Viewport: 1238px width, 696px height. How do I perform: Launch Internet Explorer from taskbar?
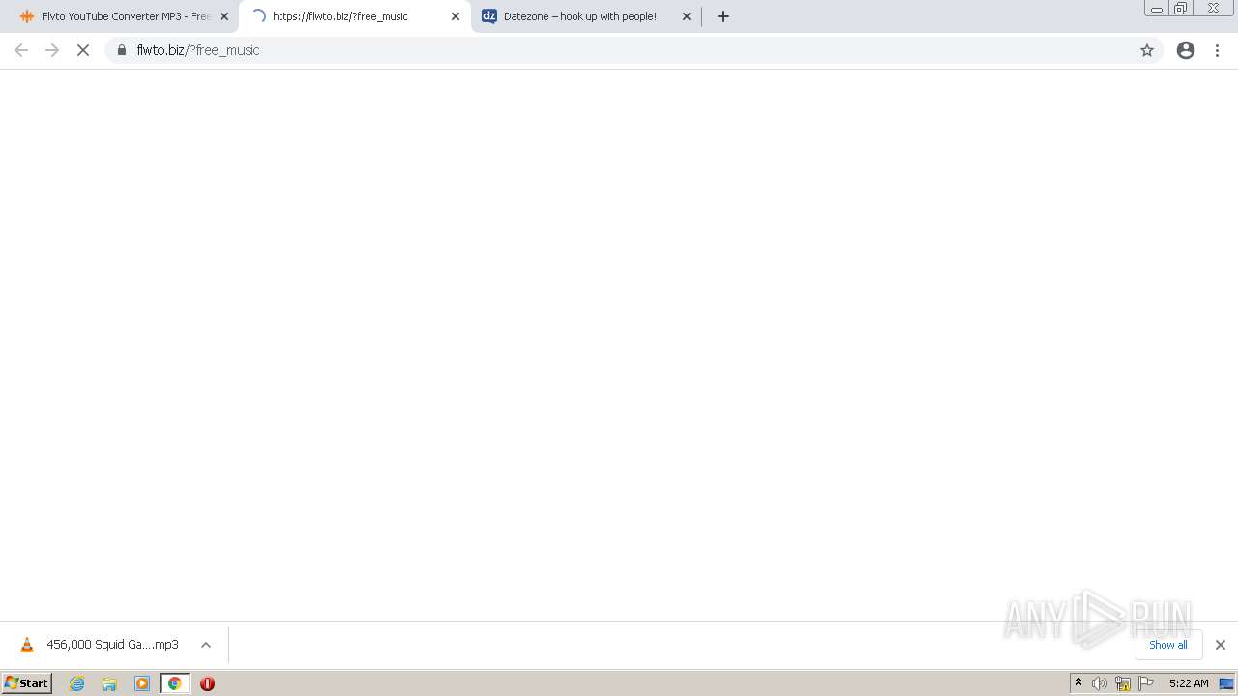coord(77,683)
